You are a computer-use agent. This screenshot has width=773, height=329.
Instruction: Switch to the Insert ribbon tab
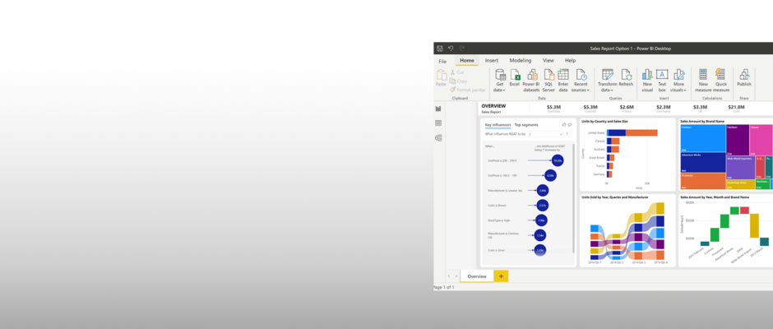492,61
